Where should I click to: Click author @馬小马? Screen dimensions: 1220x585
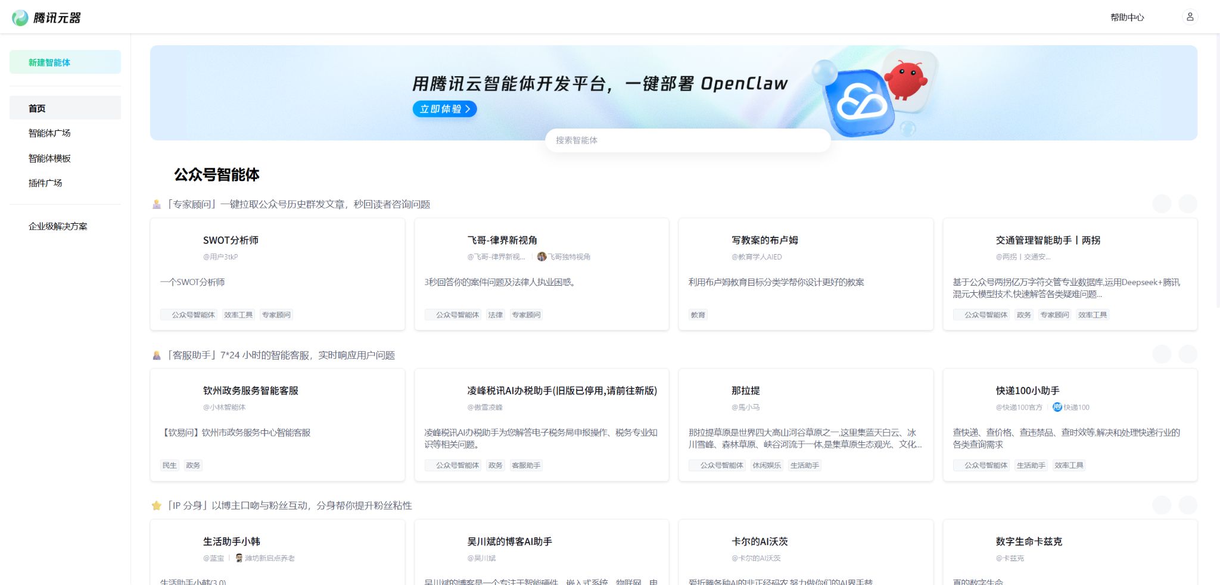click(x=745, y=408)
